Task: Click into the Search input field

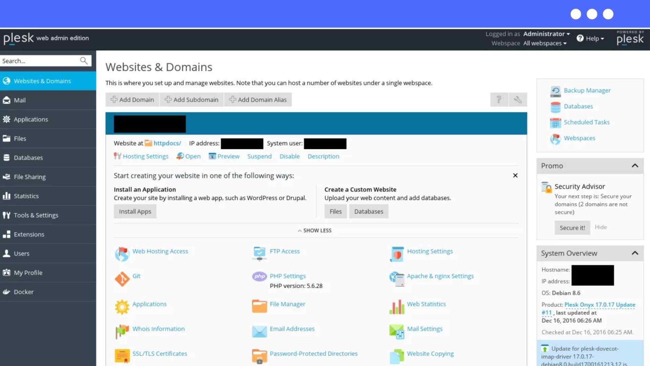Action: [39, 61]
